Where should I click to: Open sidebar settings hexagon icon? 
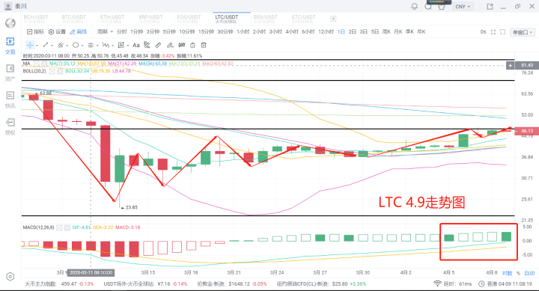coord(10,277)
